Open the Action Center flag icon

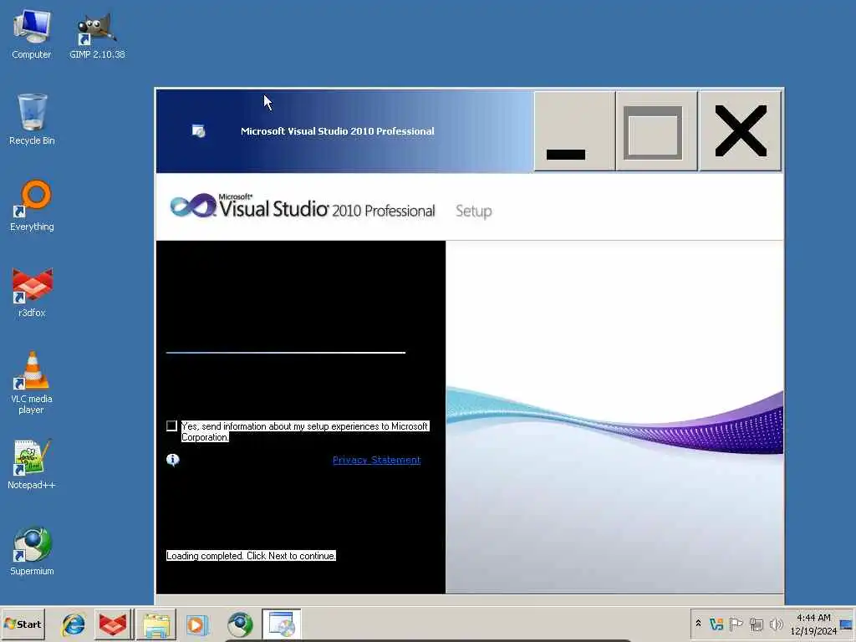pyautogui.click(x=736, y=624)
